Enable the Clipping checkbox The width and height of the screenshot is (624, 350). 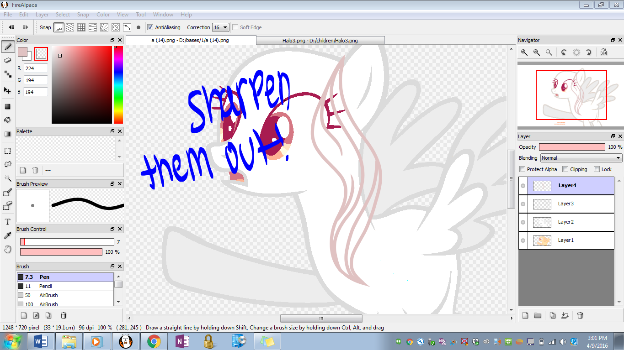[565, 169]
